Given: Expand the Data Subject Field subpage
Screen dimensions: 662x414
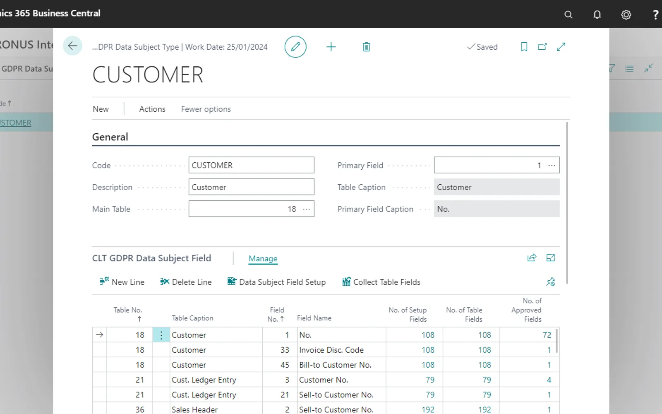Looking at the screenshot, I should (x=551, y=258).
